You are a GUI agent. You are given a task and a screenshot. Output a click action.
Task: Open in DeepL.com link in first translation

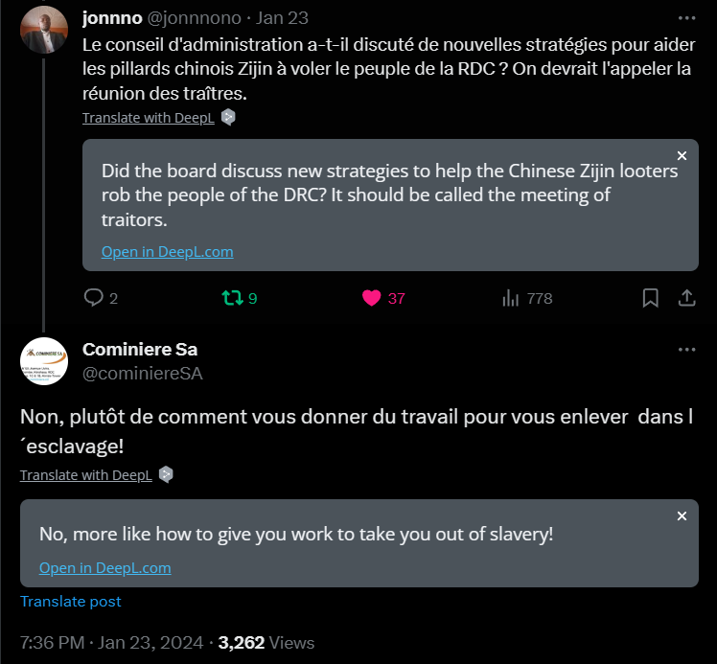click(x=167, y=252)
